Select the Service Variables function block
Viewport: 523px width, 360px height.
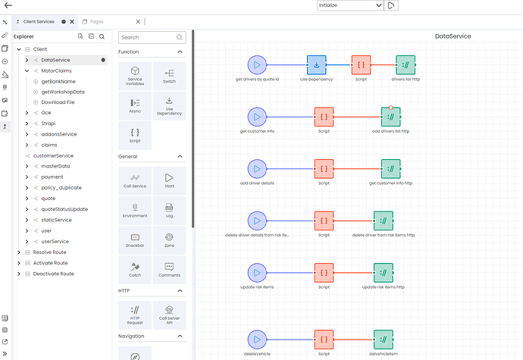click(x=135, y=74)
